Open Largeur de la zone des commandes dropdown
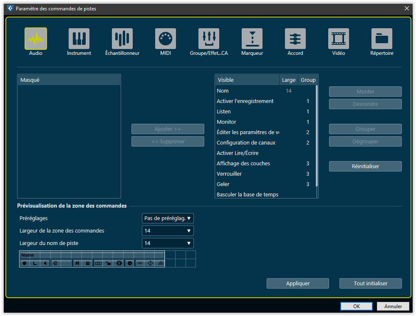The height and width of the screenshot is (316, 416). pyautogui.click(x=168, y=231)
